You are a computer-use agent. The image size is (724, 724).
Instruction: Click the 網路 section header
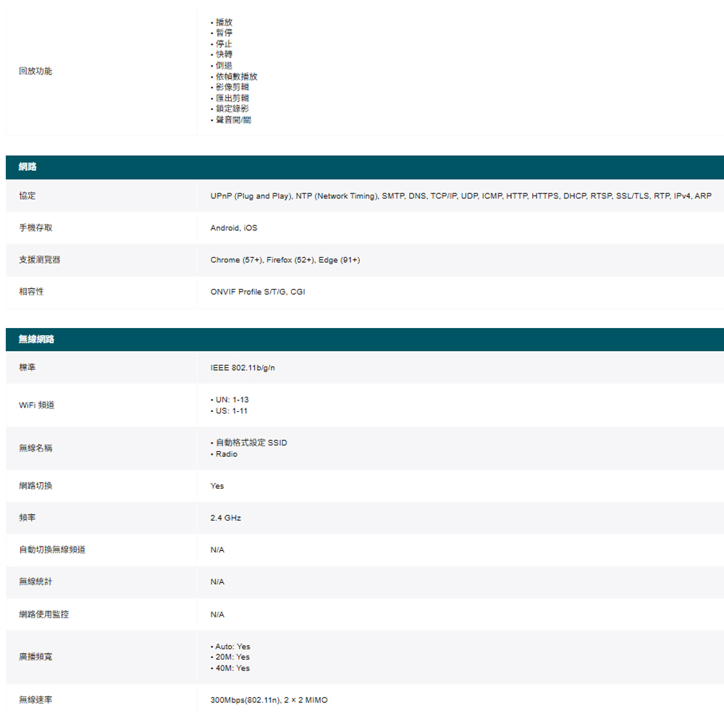point(28,167)
